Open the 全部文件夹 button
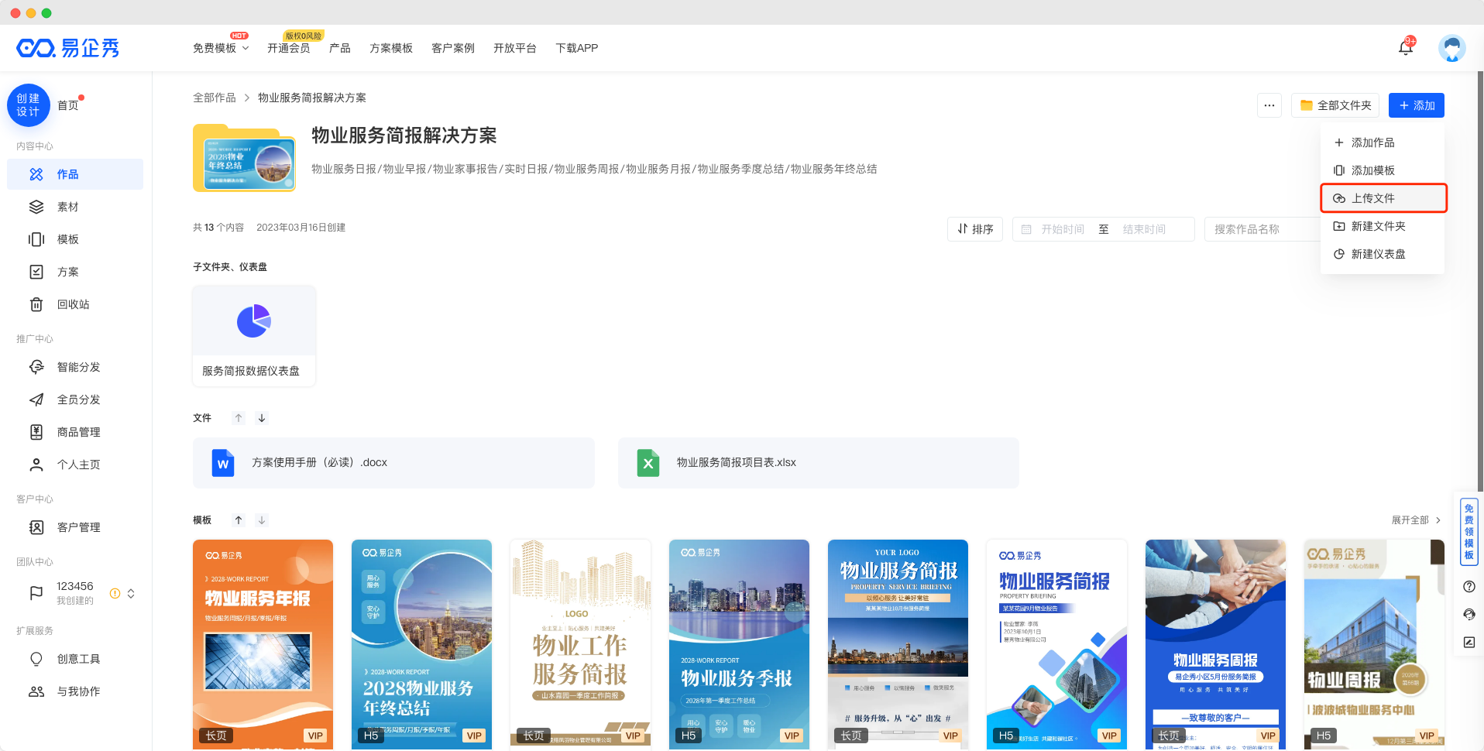Screen dimensions: 1484x751 (x=1336, y=105)
